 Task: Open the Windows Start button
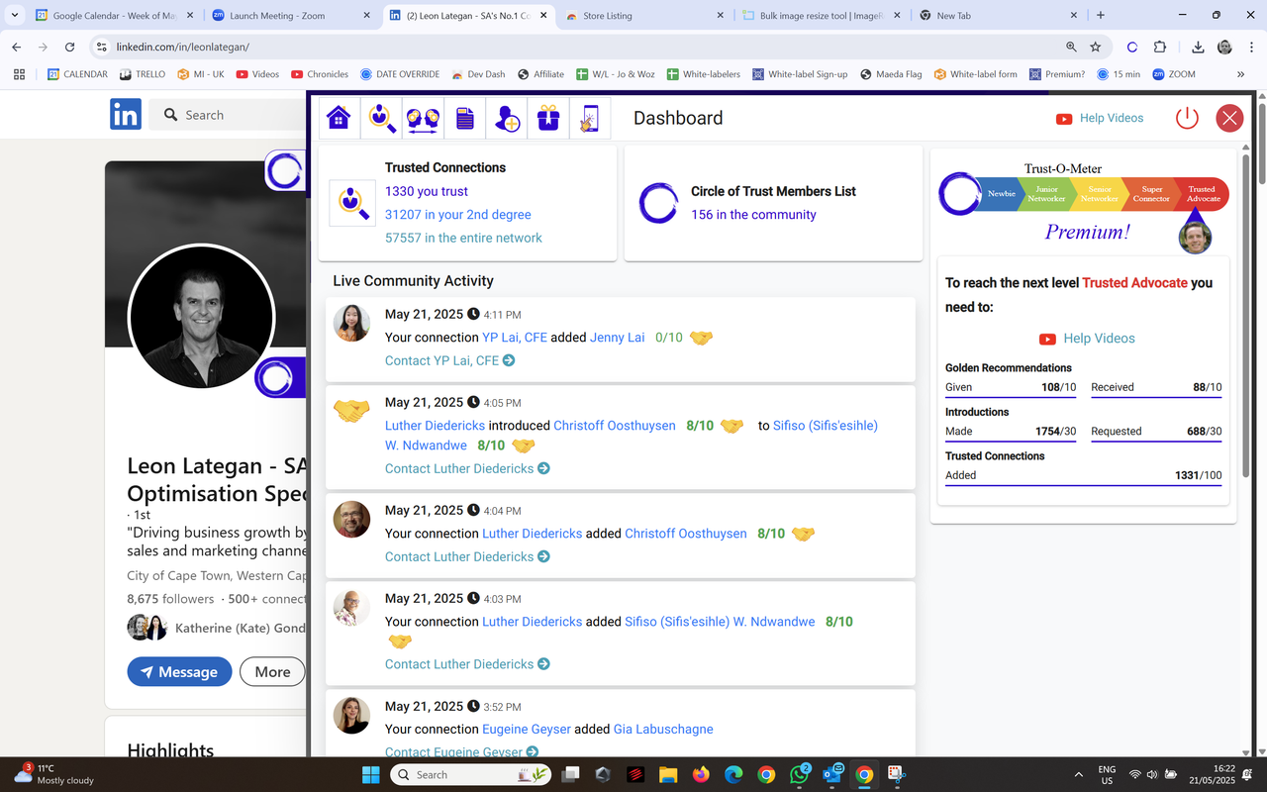point(371,774)
